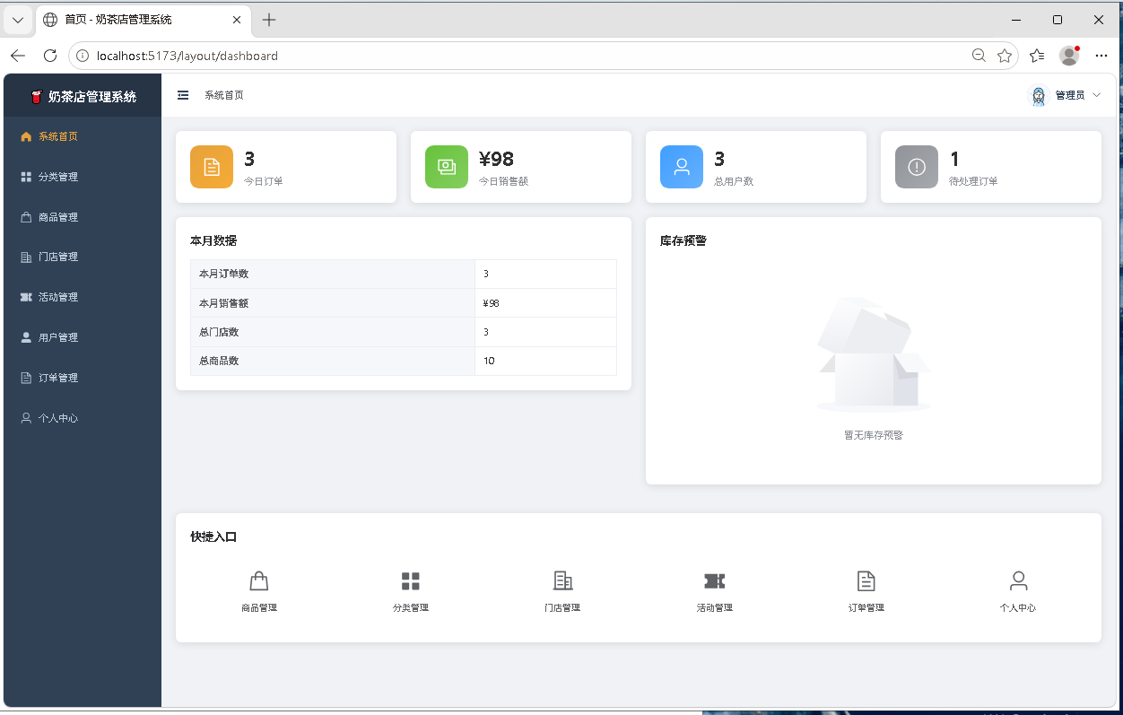Screen dimensions: 1123x715
Task: Open 订单管理 shortcut document icon in 快捷入口
Action: [866, 580]
